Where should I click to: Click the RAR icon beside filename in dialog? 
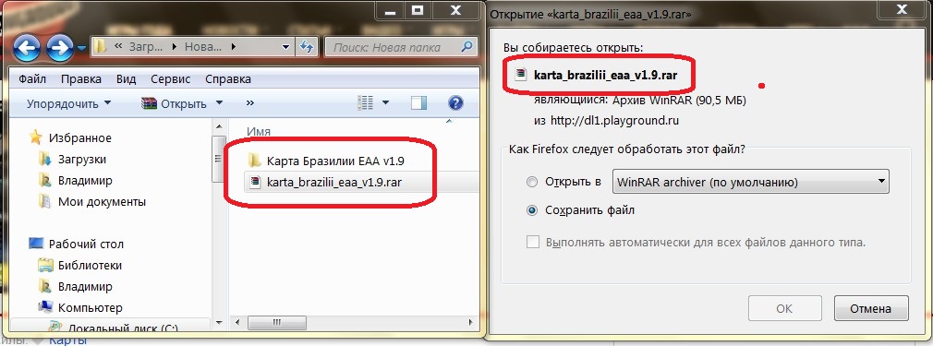point(521,75)
